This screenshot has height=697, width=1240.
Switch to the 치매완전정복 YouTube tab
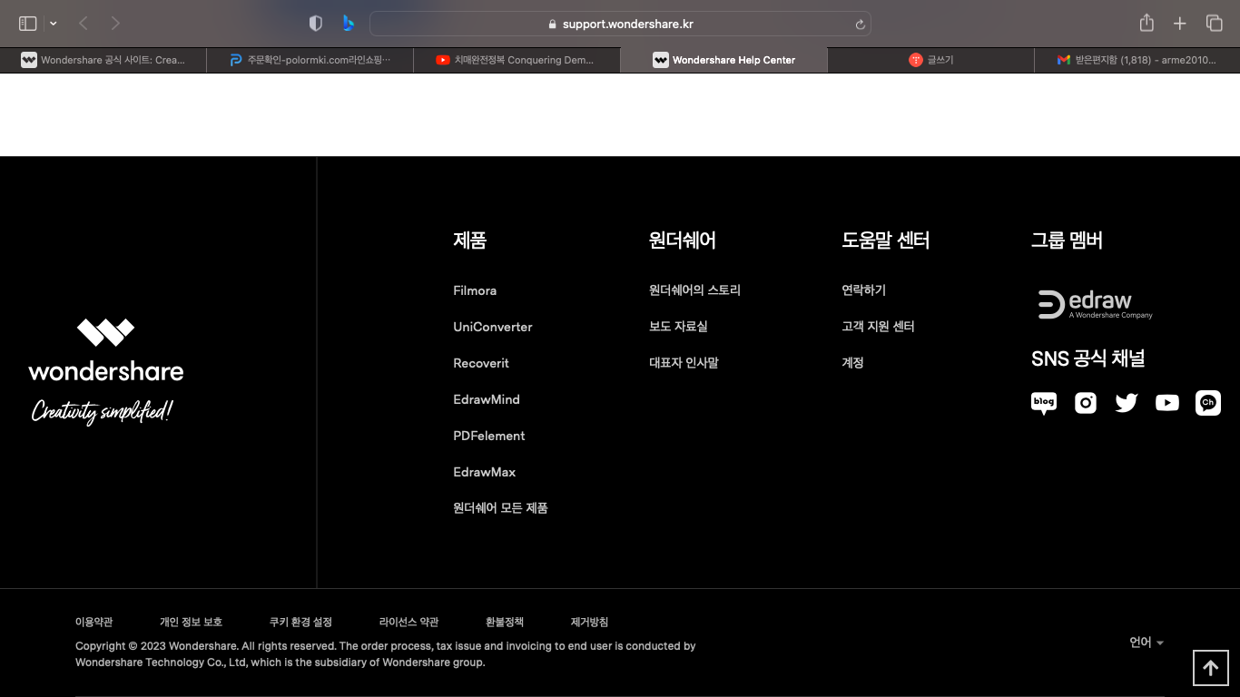517,60
